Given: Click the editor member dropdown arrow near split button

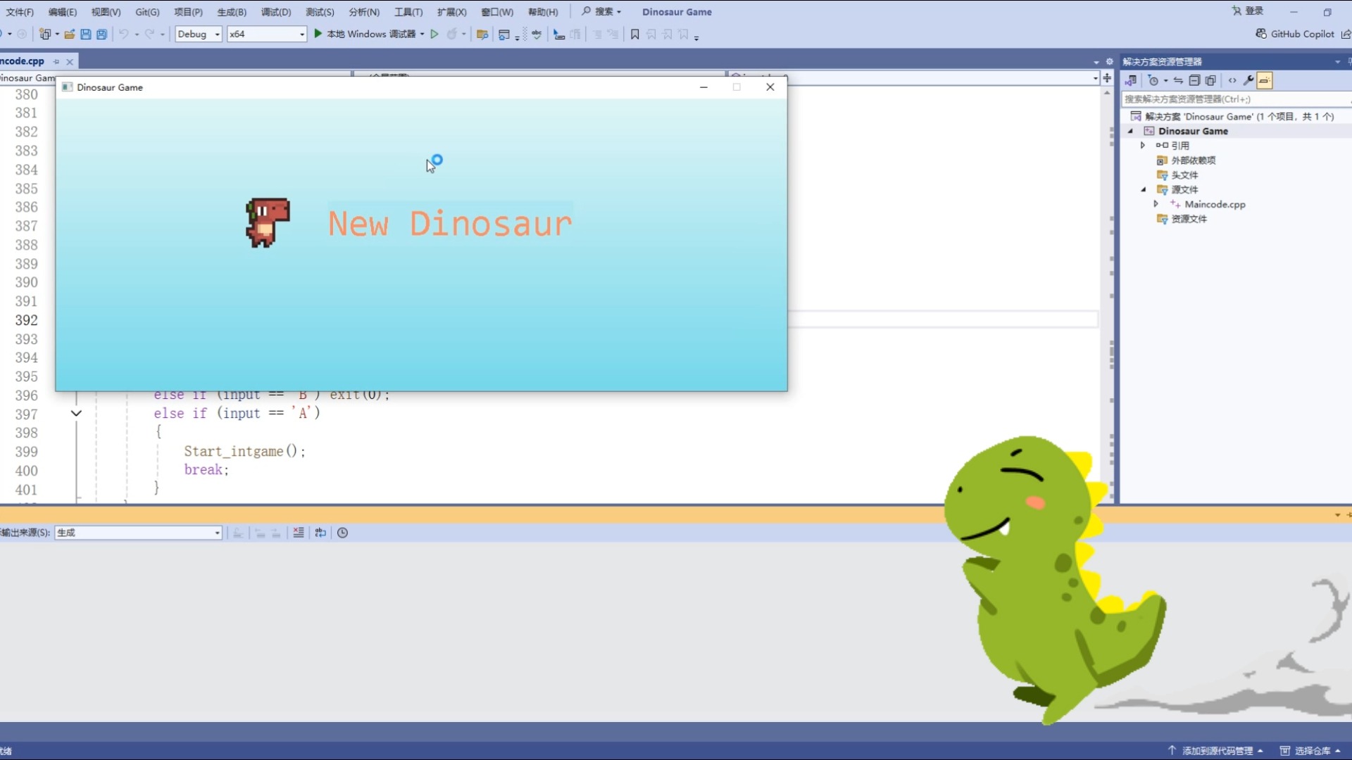Looking at the screenshot, I should point(1096,78).
